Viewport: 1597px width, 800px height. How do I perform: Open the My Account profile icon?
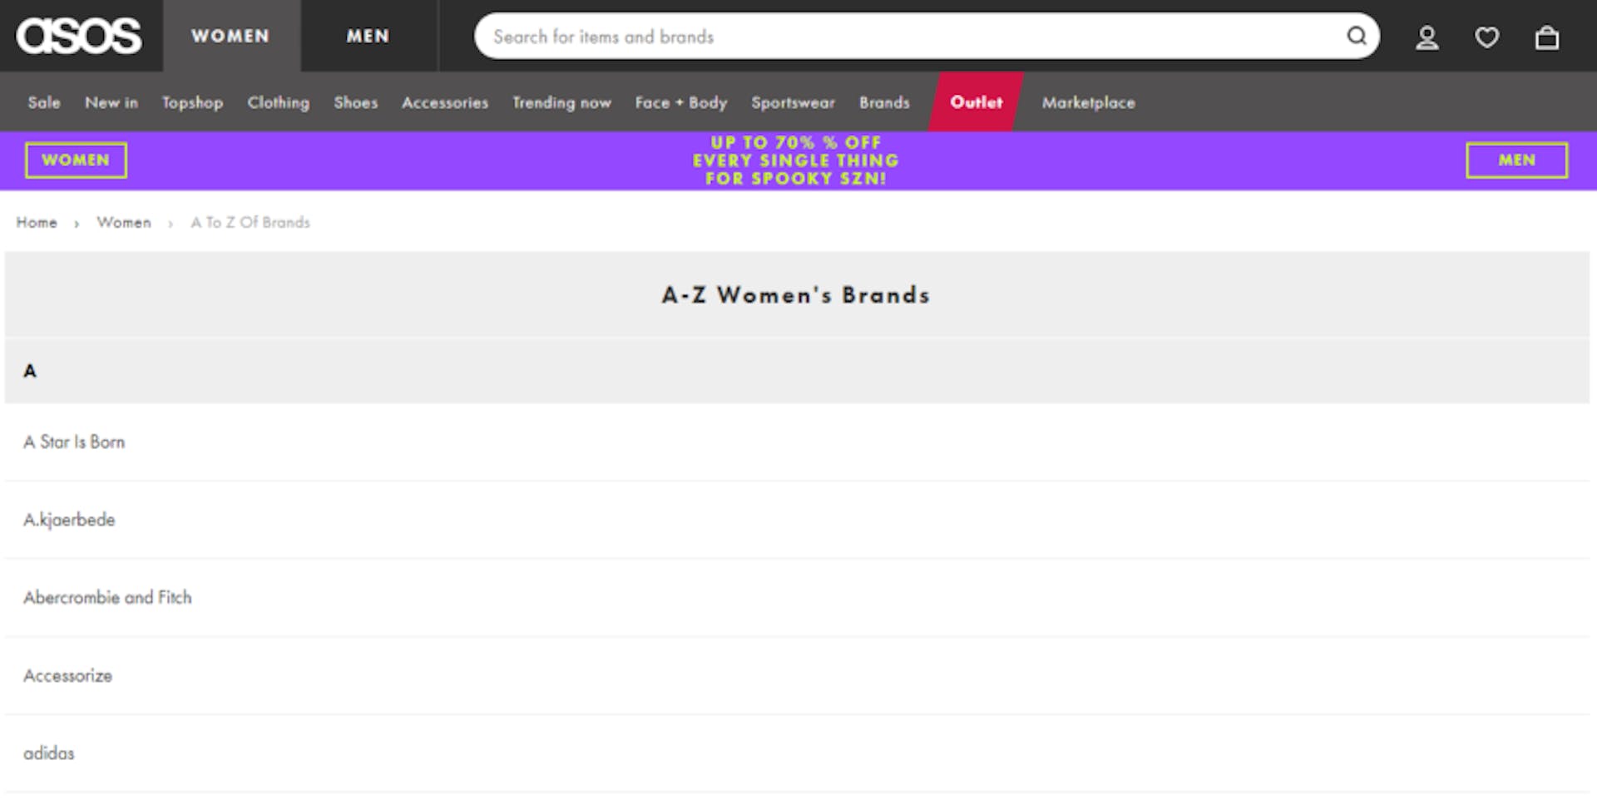(1427, 37)
